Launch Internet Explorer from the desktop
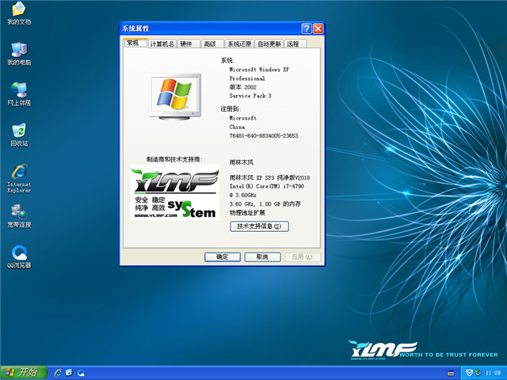 point(18,174)
